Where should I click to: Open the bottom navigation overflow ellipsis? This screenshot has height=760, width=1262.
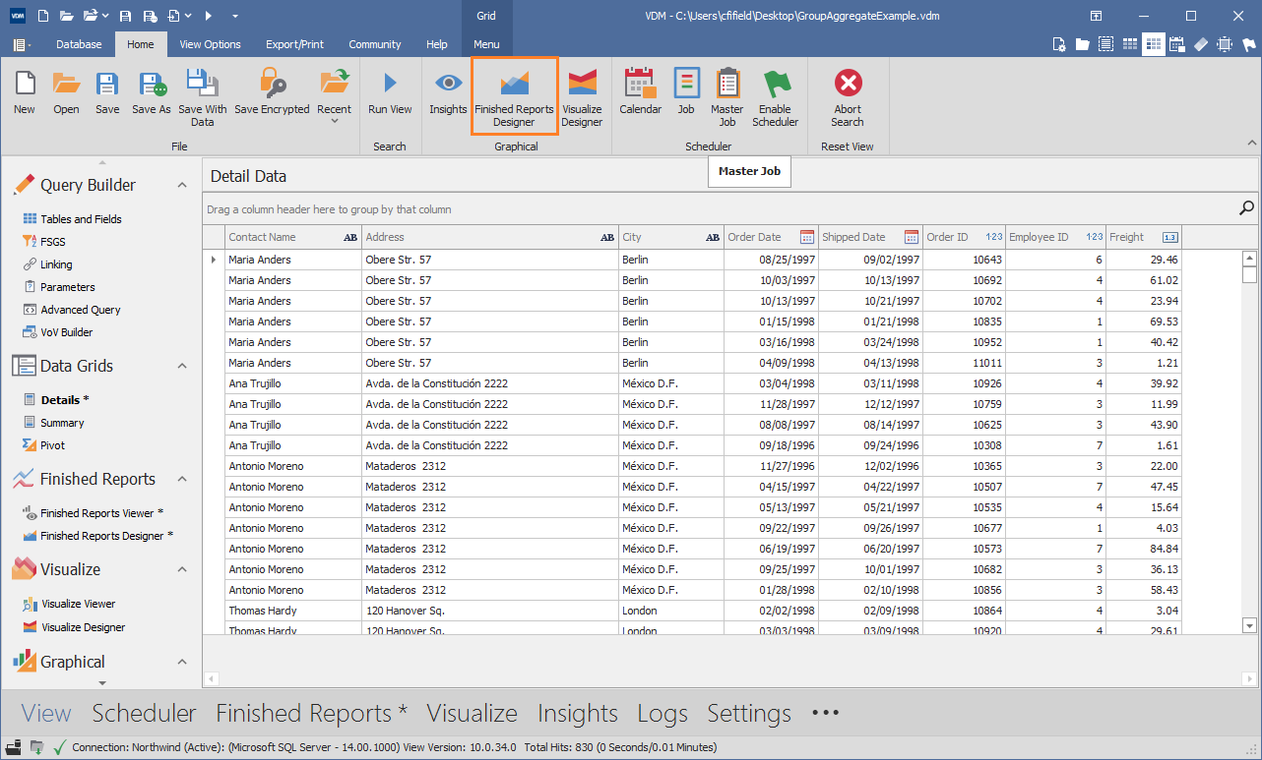826,713
